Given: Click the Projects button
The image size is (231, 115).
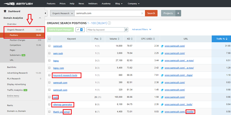Looking at the screenshot, I should [x=168, y=13].
